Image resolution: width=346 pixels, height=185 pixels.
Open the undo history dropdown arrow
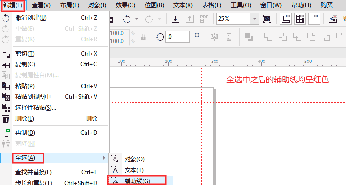137,19
